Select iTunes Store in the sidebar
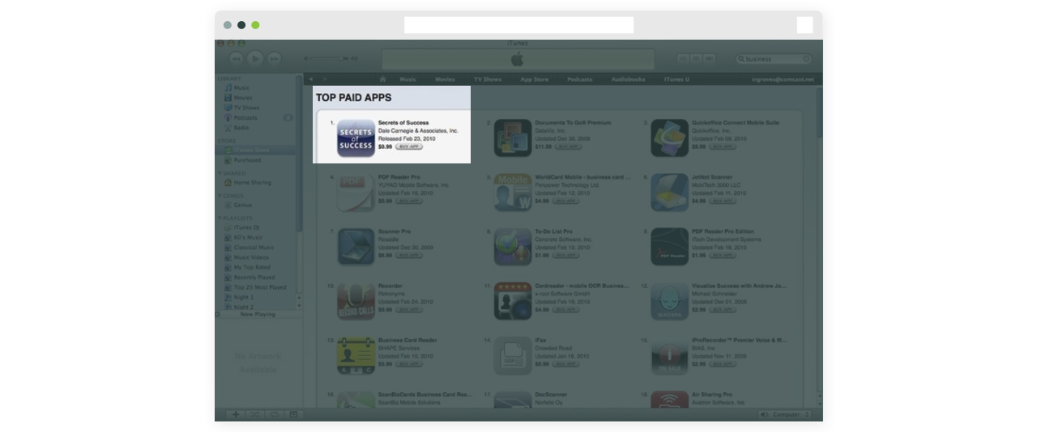Viewport: 1037px width, 432px height. pyautogui.click(x=255, y=150)
